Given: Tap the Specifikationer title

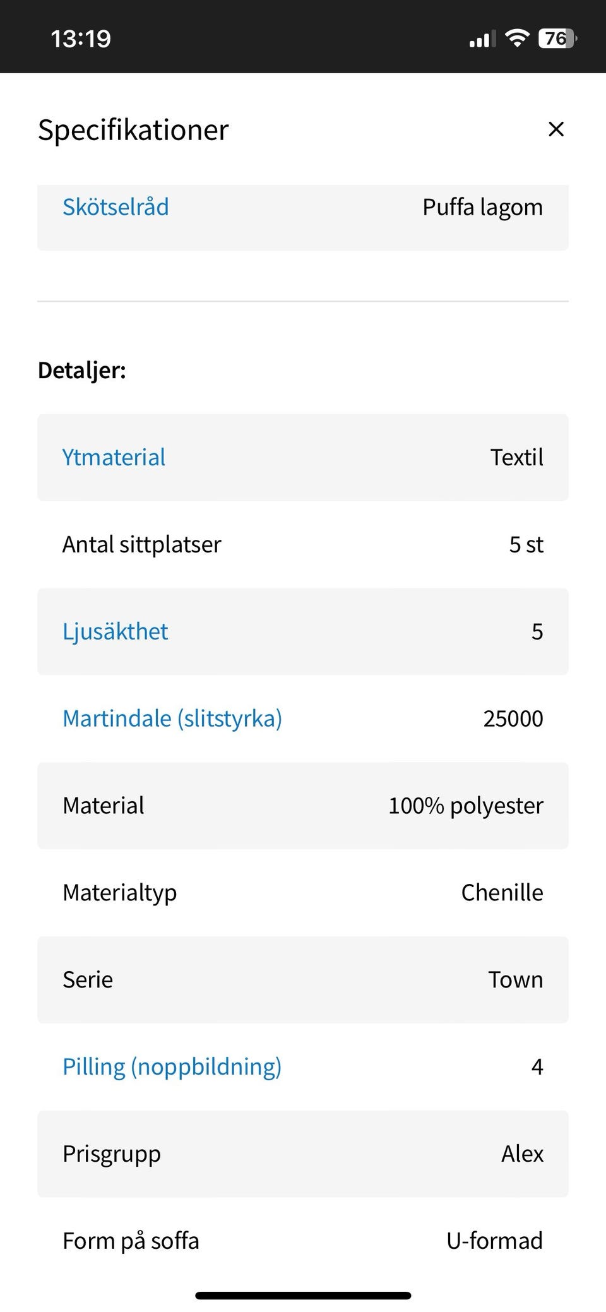Looking at the screenshot, I should coord(133,130).
